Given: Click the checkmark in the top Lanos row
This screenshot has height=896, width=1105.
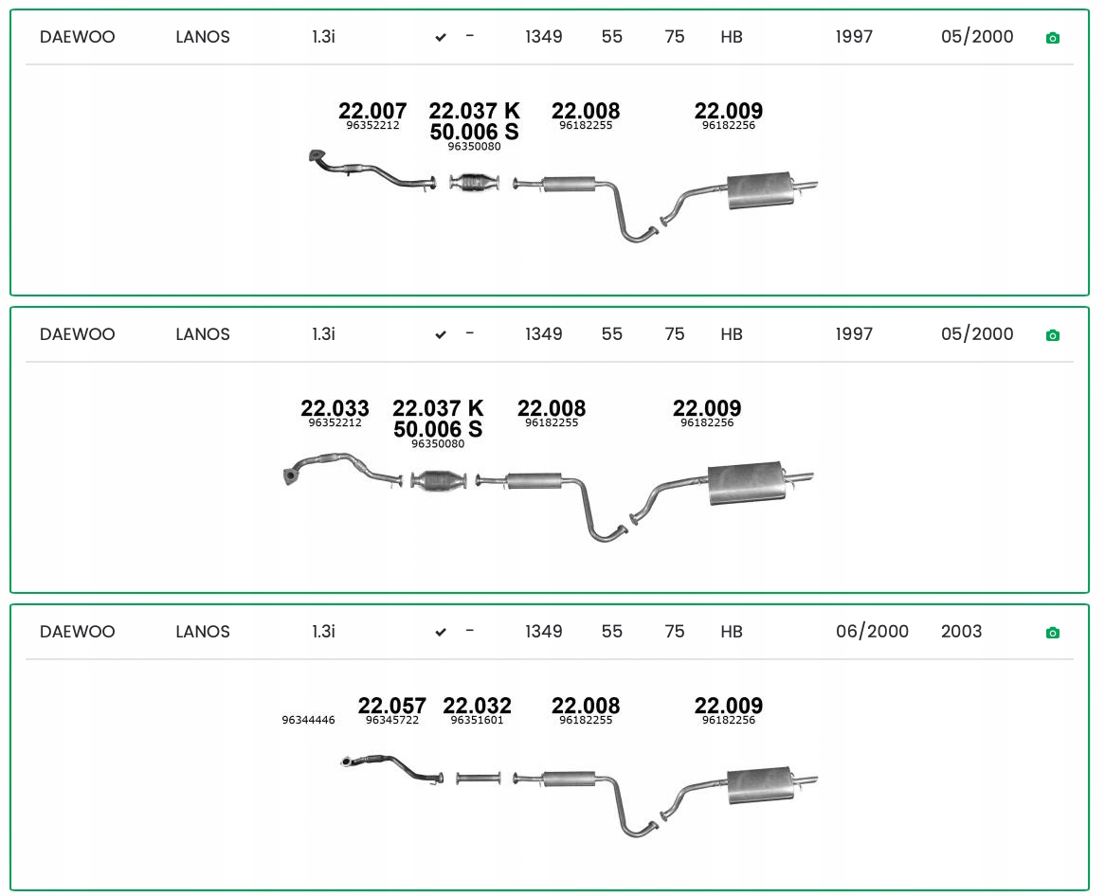Looking at the screenshot, I should click(441, 38).
